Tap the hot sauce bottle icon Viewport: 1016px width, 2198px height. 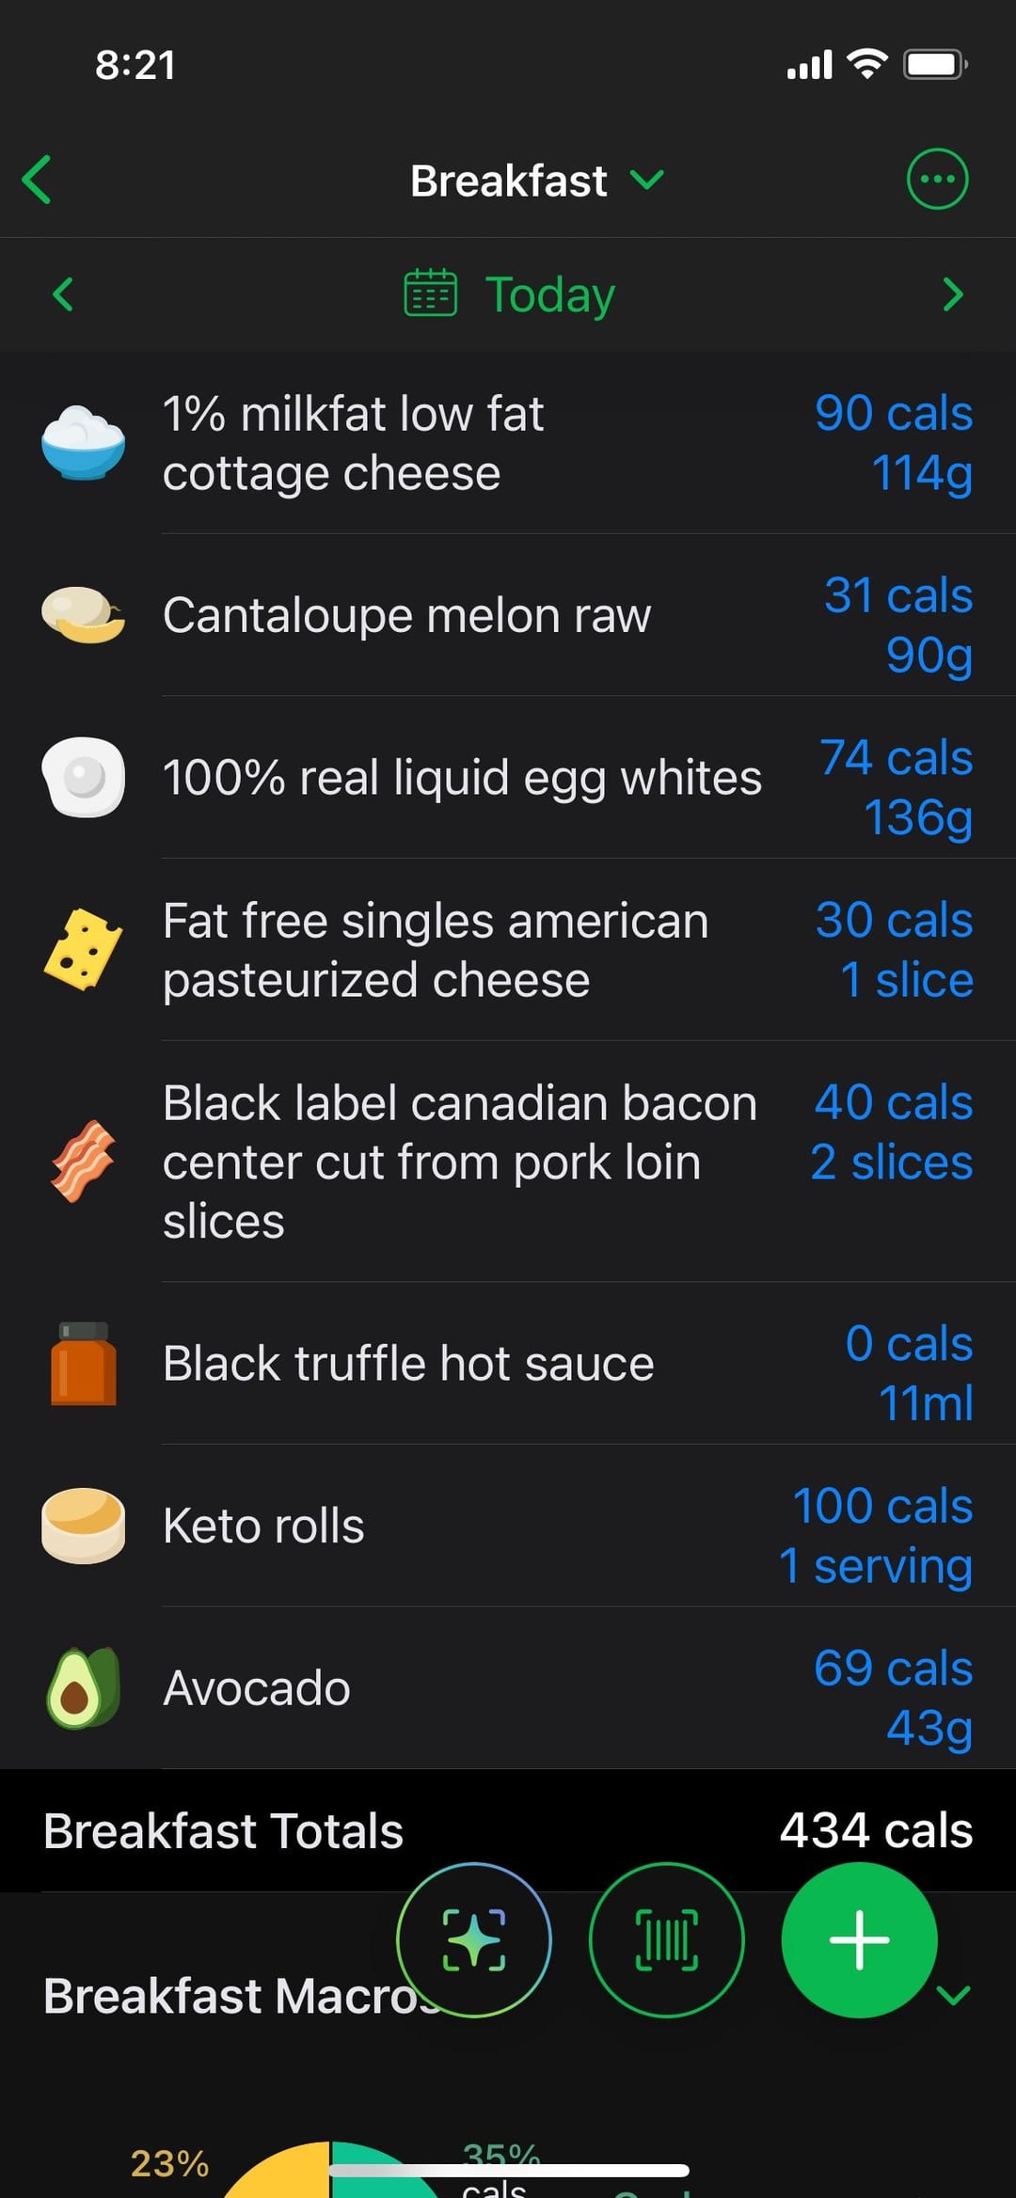click(83, 1364)
